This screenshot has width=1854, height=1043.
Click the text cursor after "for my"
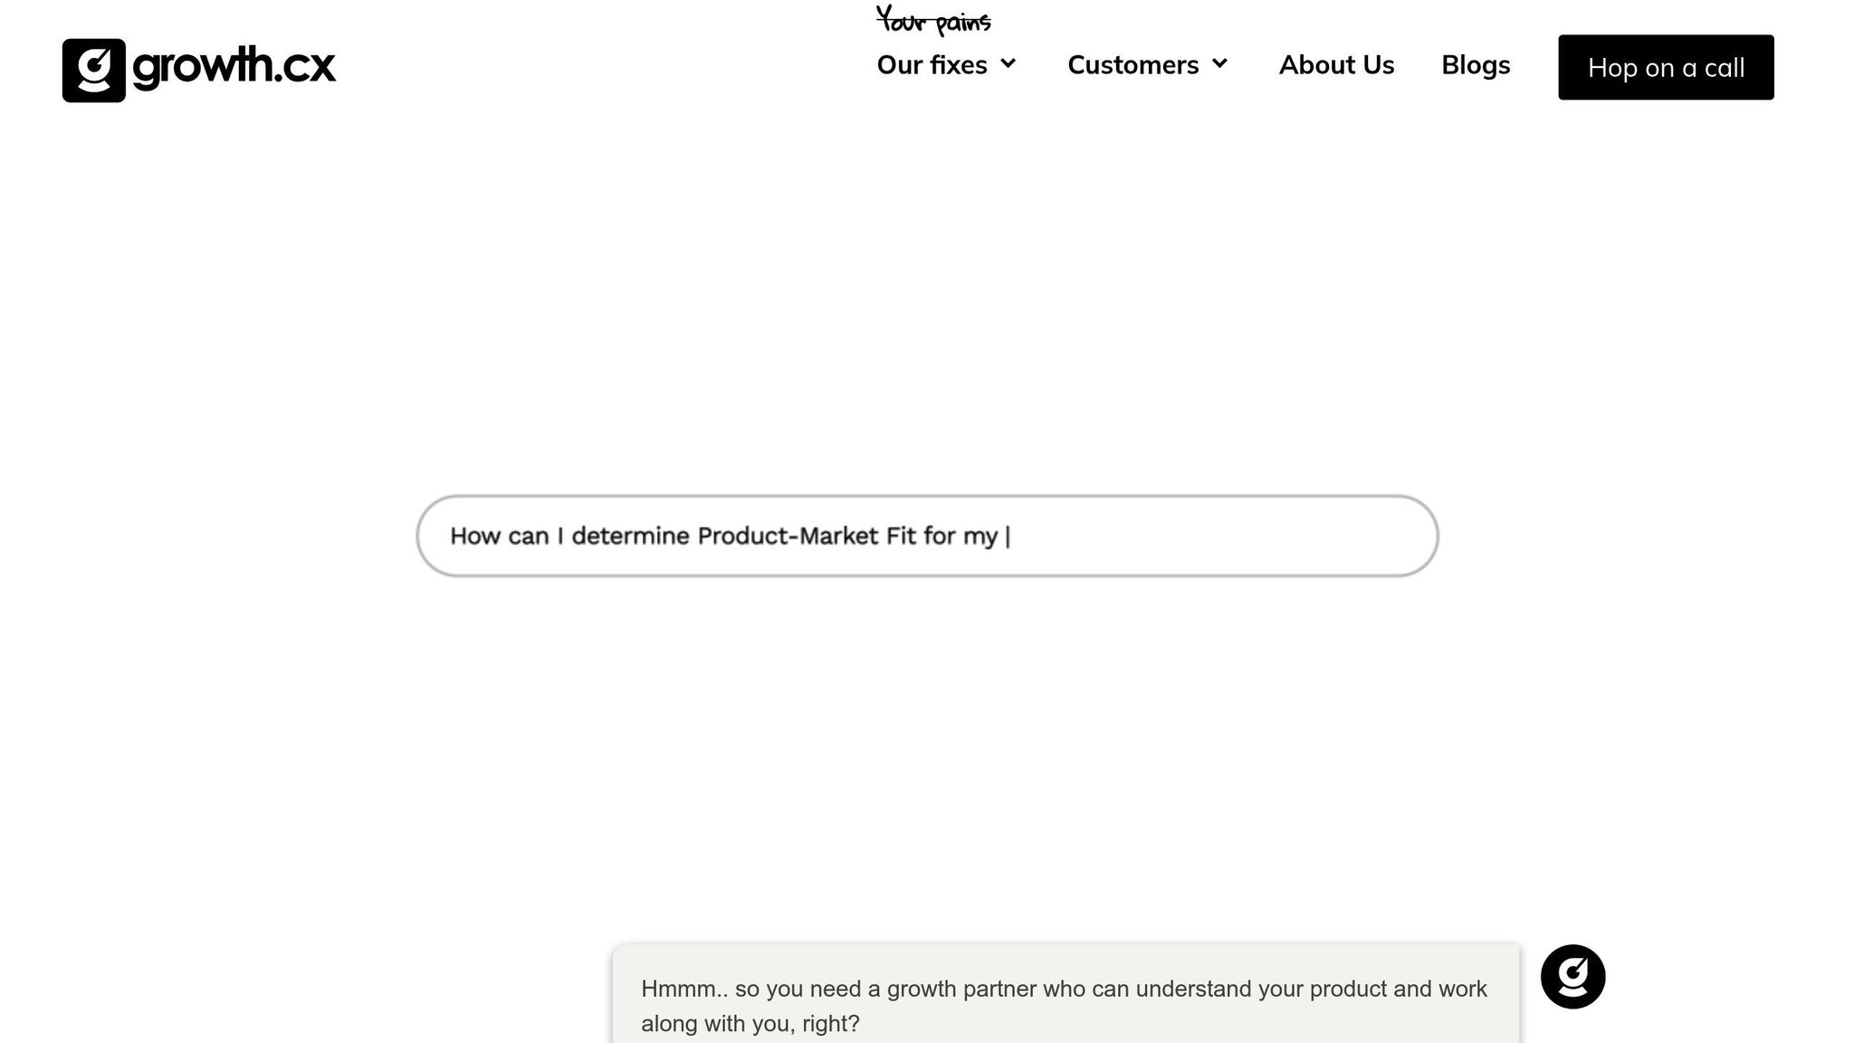coord(1008,536)
